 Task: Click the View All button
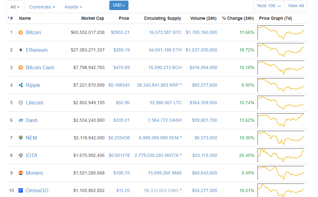pos(296,6)
